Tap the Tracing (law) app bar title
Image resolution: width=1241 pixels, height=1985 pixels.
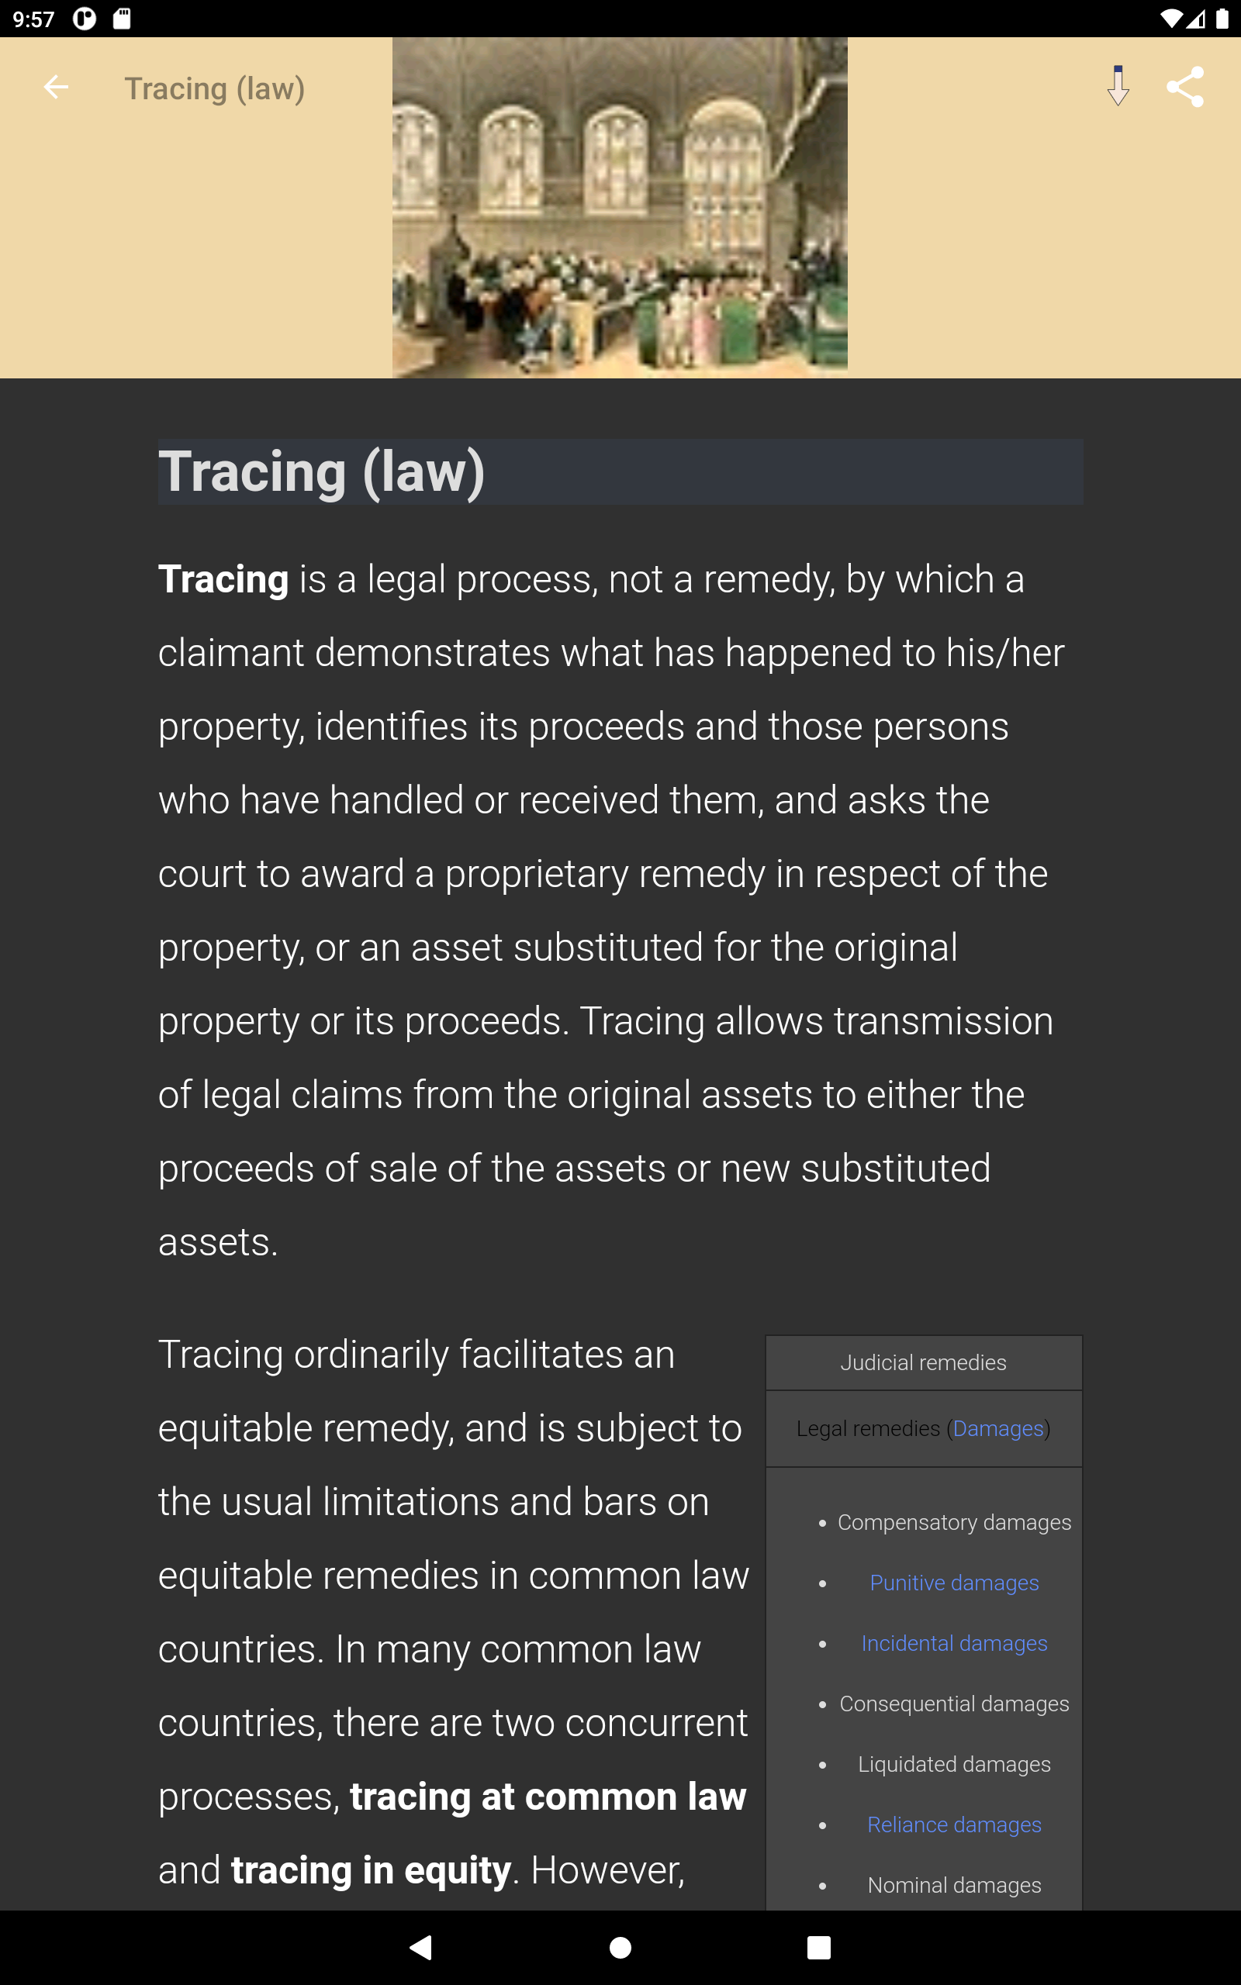(214, 88)
